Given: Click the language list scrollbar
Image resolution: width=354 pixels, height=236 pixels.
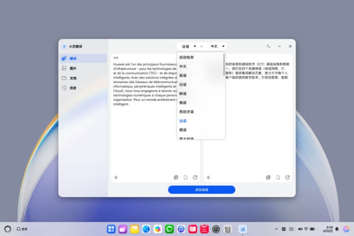Looking at the screenshot, I should 224,64.
